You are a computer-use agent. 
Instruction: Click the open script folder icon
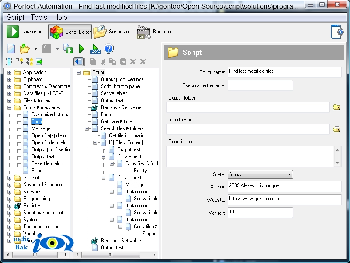pos(24,49)
